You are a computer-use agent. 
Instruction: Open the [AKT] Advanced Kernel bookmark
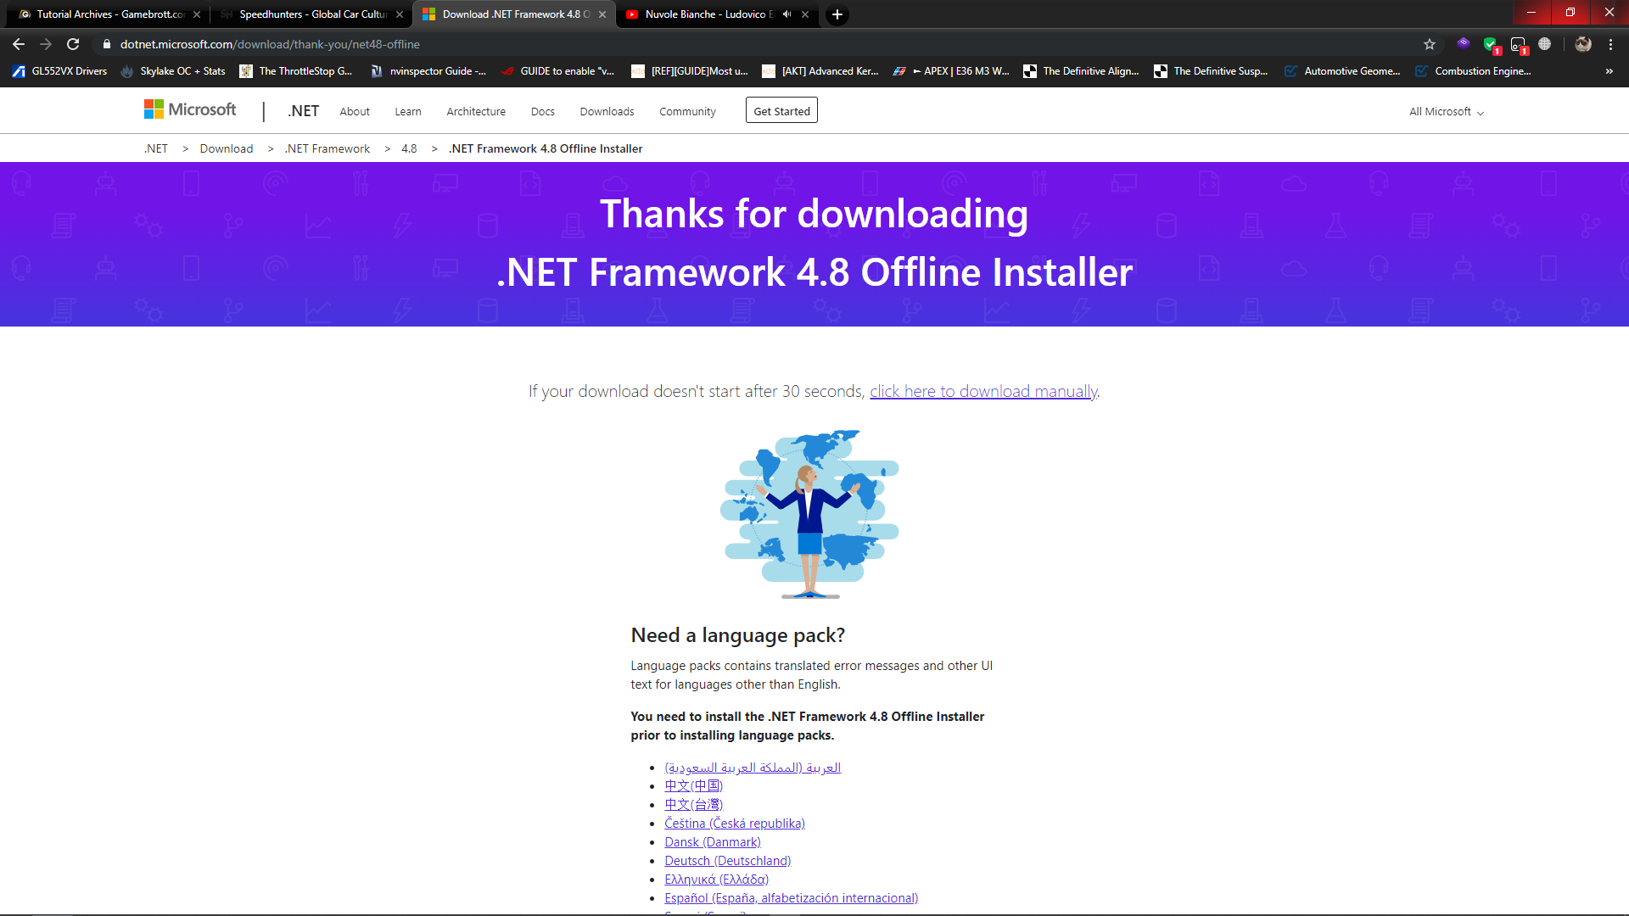[x=820, y=71]
